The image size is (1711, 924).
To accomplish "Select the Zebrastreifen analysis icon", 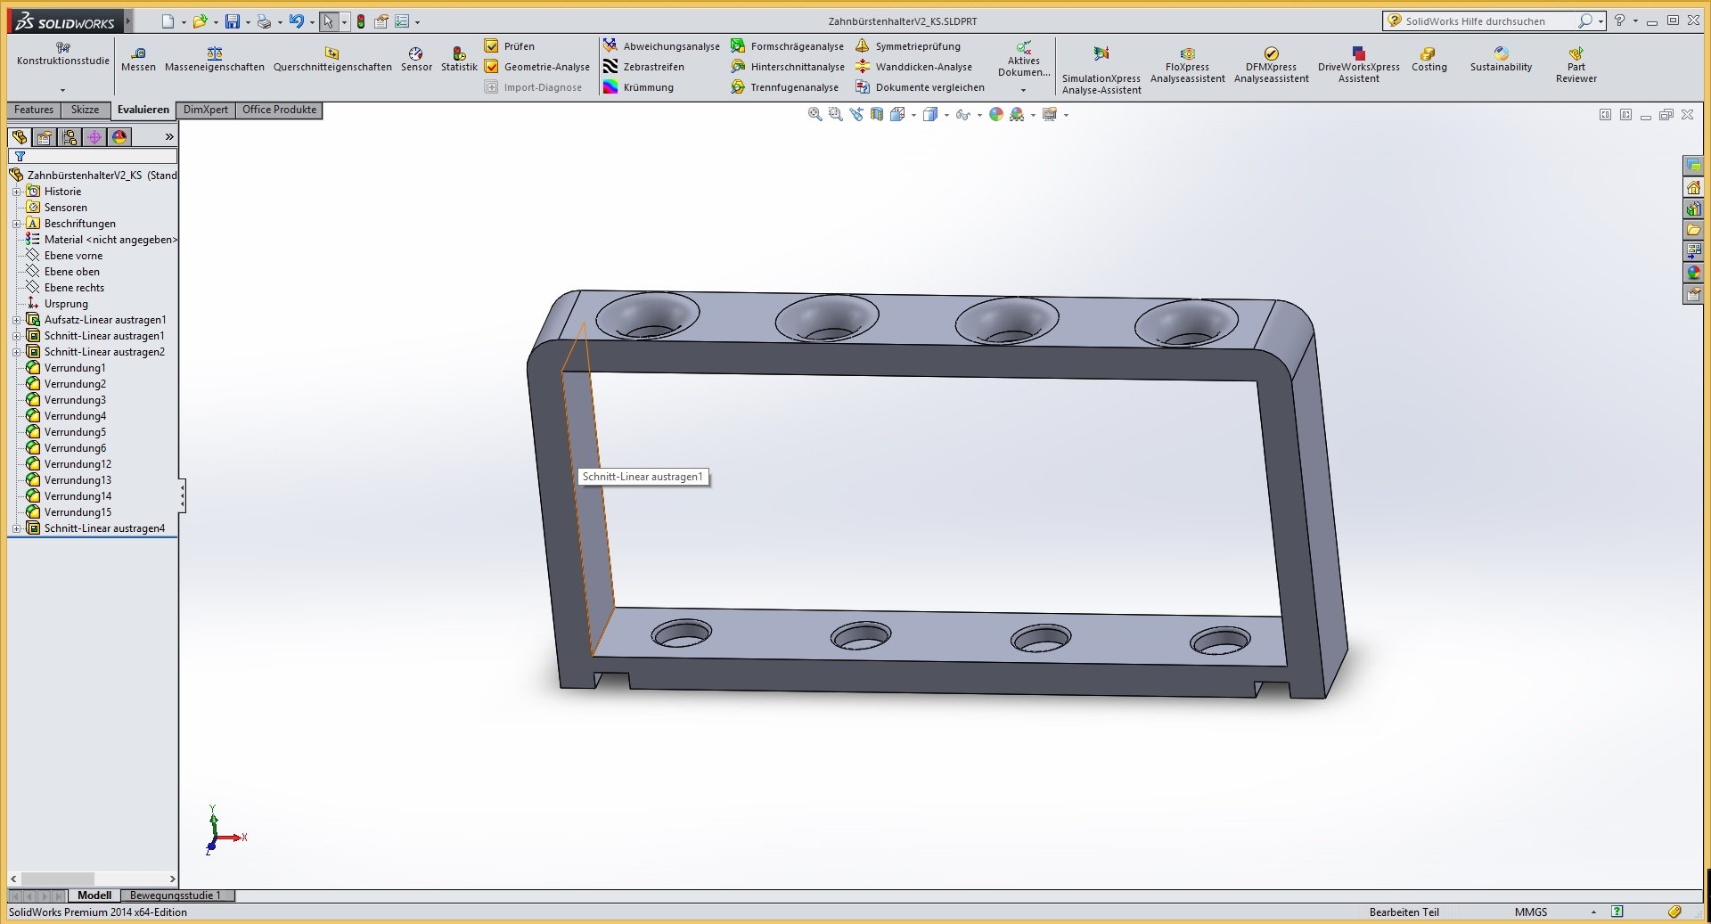I will coord(610,67).
